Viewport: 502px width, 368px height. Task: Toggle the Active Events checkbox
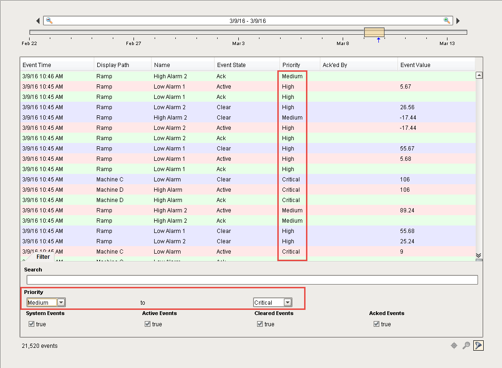click(148, 324)
